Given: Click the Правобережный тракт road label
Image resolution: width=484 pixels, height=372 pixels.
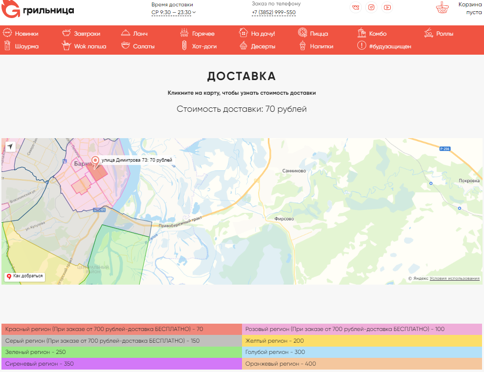Looking at the screenshot, I should [180, 222].
